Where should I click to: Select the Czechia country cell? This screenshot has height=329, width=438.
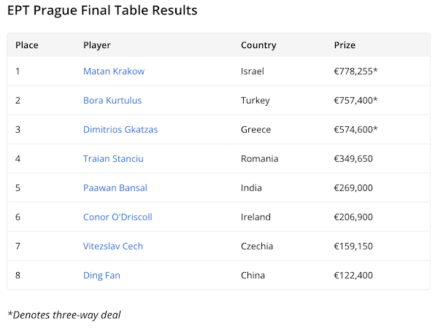257,247
